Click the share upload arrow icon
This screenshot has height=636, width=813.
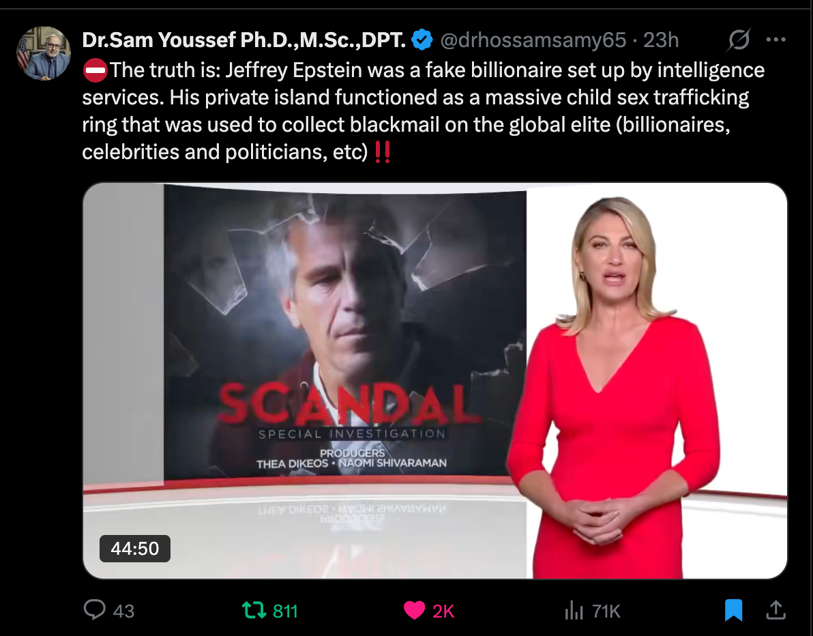(775, 610)
